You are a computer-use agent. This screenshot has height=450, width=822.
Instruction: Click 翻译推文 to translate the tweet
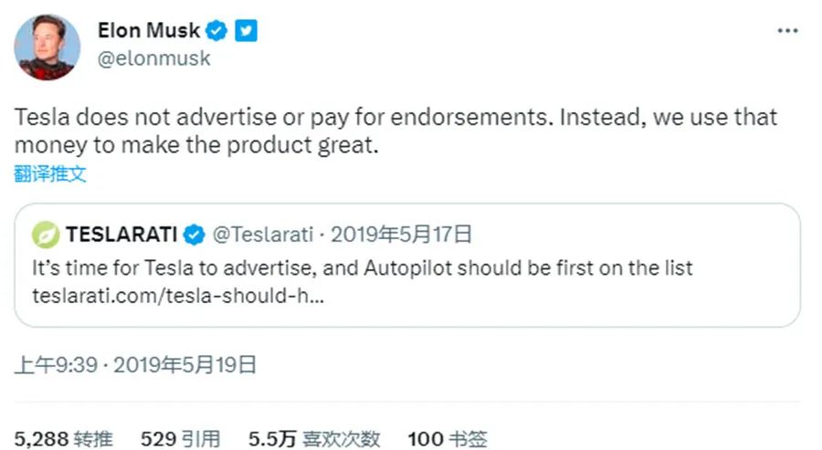point(50,174)
